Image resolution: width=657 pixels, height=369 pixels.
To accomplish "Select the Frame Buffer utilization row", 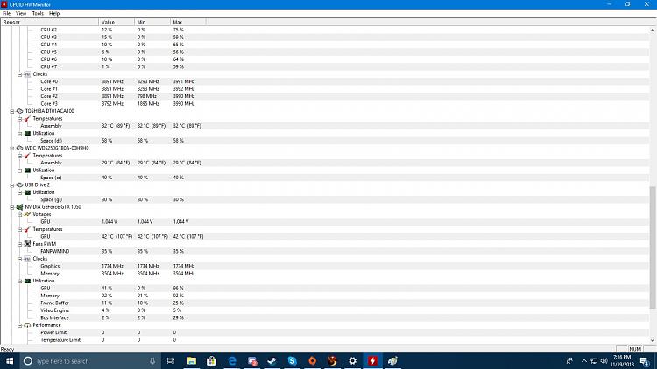I will pos(325,303).
